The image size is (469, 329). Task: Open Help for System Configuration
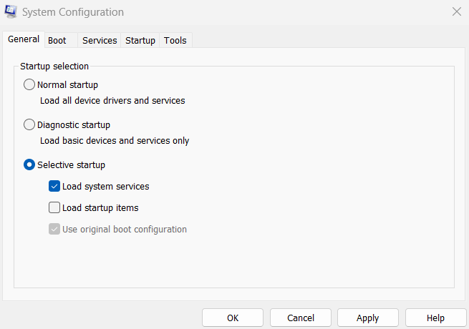tap(435, 318)
